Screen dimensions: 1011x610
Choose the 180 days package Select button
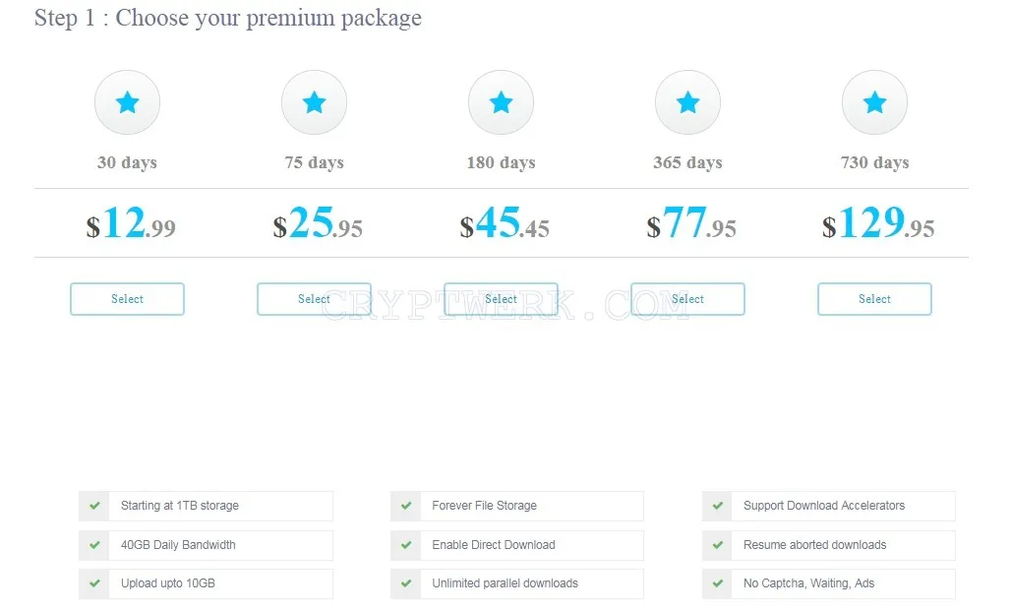pos(501,299)
